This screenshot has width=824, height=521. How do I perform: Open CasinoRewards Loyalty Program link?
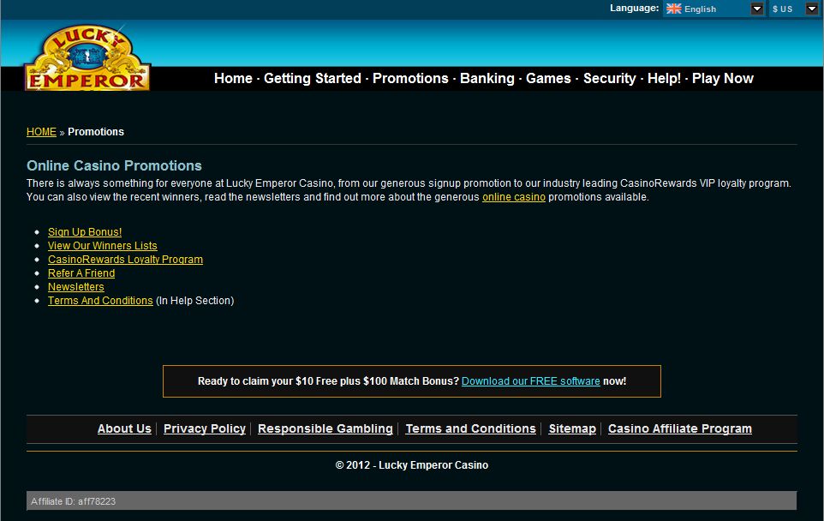(125, 259)
